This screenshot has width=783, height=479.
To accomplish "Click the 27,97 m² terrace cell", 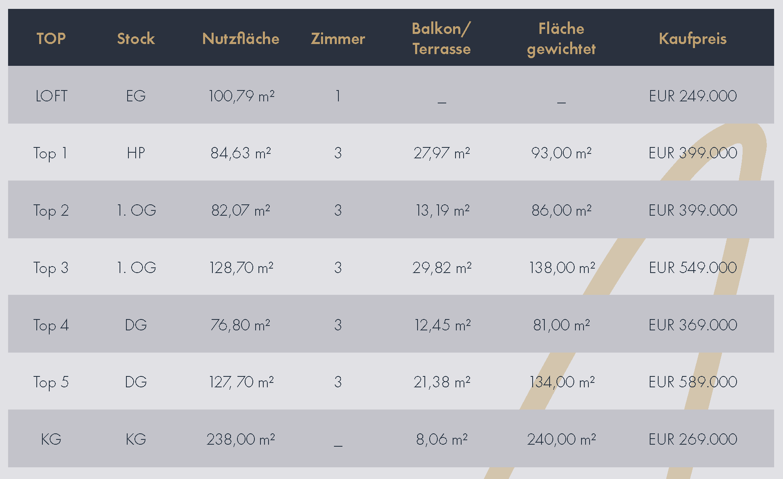I will point(442,153).
